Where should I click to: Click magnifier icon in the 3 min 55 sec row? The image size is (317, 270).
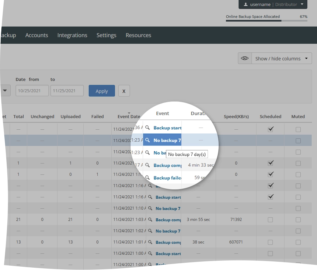[150, 220]
